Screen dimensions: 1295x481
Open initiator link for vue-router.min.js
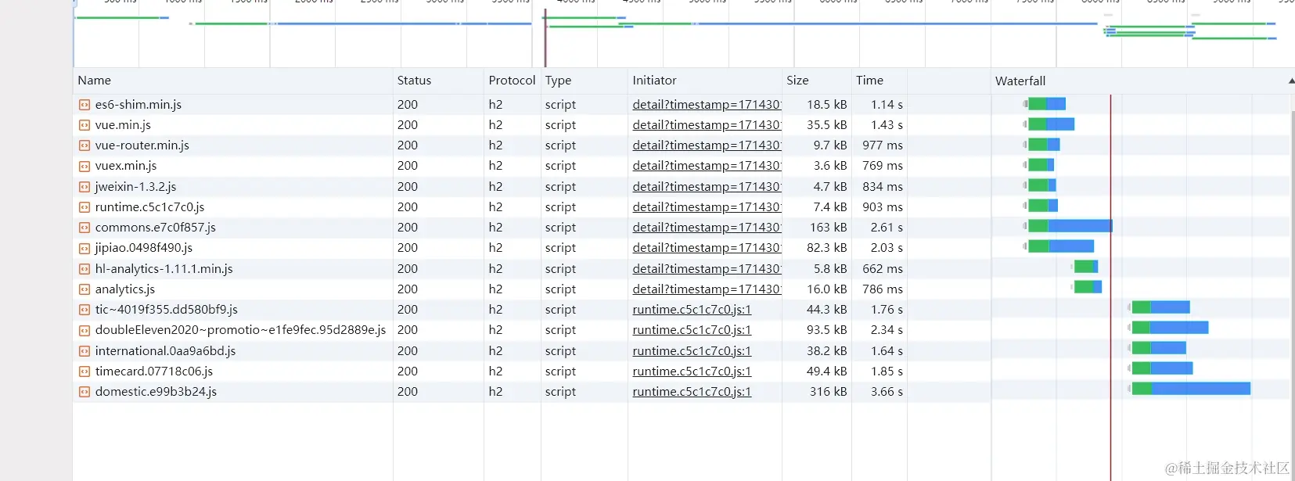tap(706, 145)
